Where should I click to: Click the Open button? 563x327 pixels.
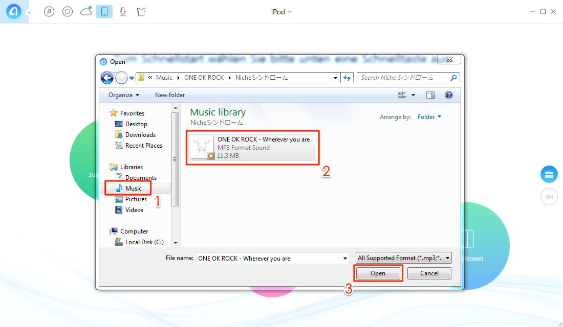point(378,273)
